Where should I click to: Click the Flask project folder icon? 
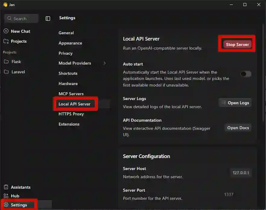point(6,62)
